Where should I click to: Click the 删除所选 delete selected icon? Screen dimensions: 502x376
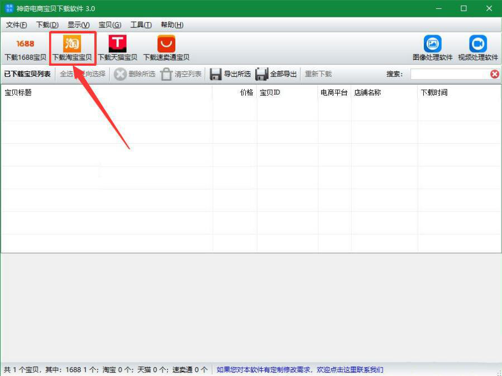[120, 74]
